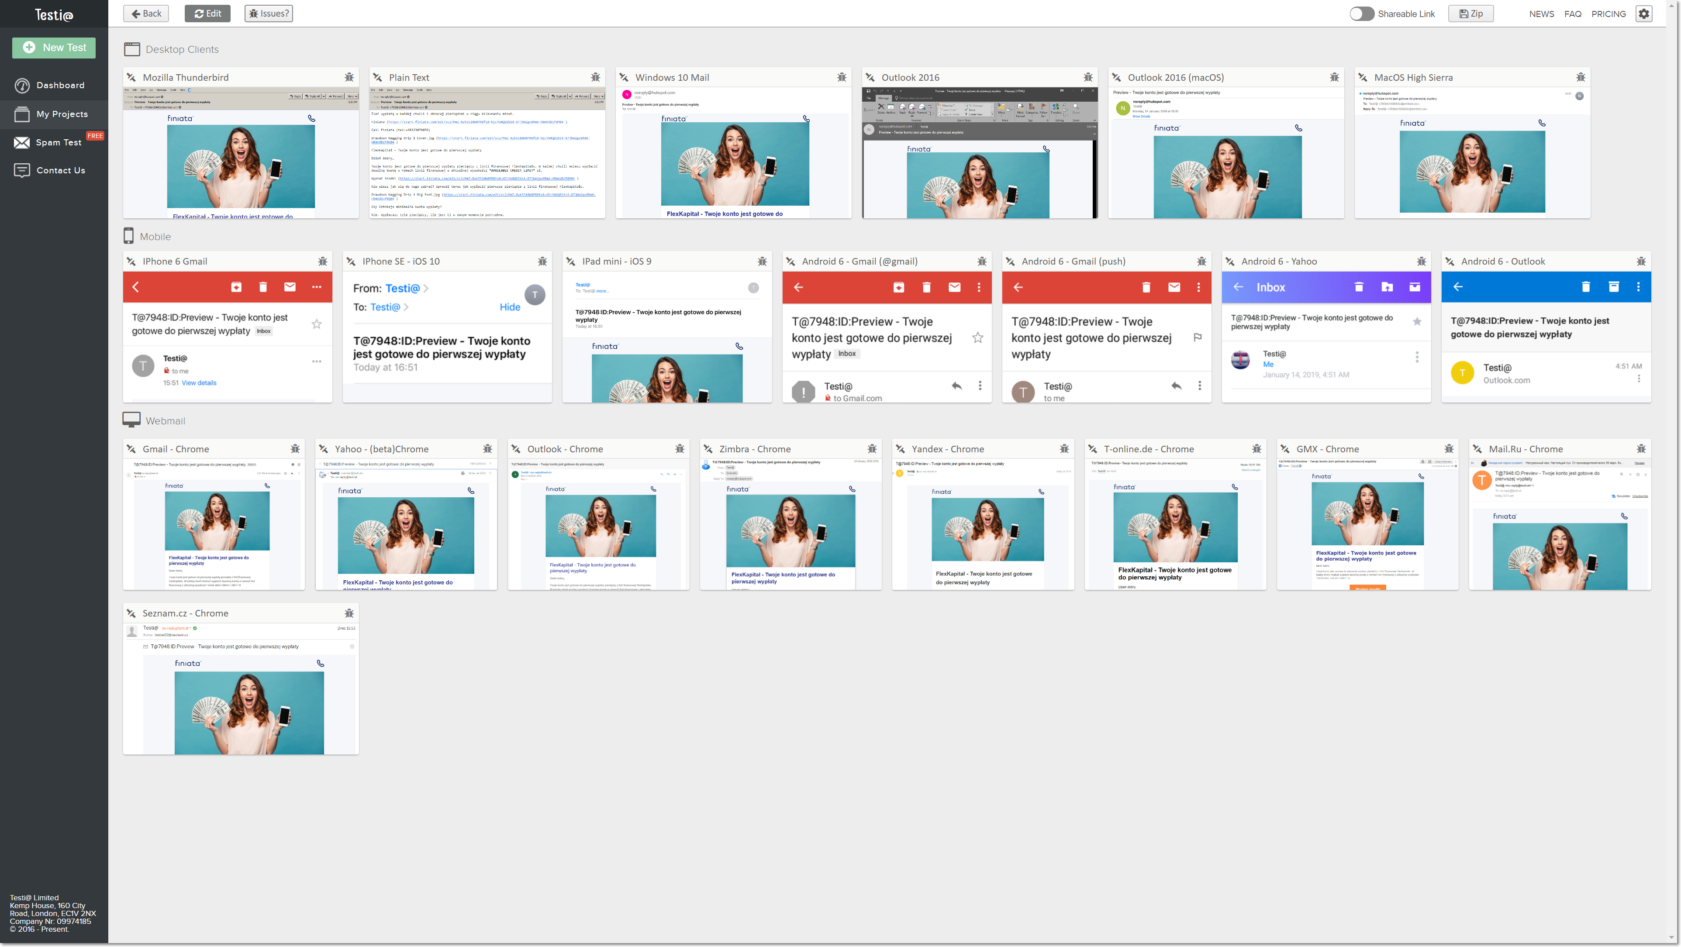
Task: Click the PRICING navigation link
Action: (x=1607, y=13)
